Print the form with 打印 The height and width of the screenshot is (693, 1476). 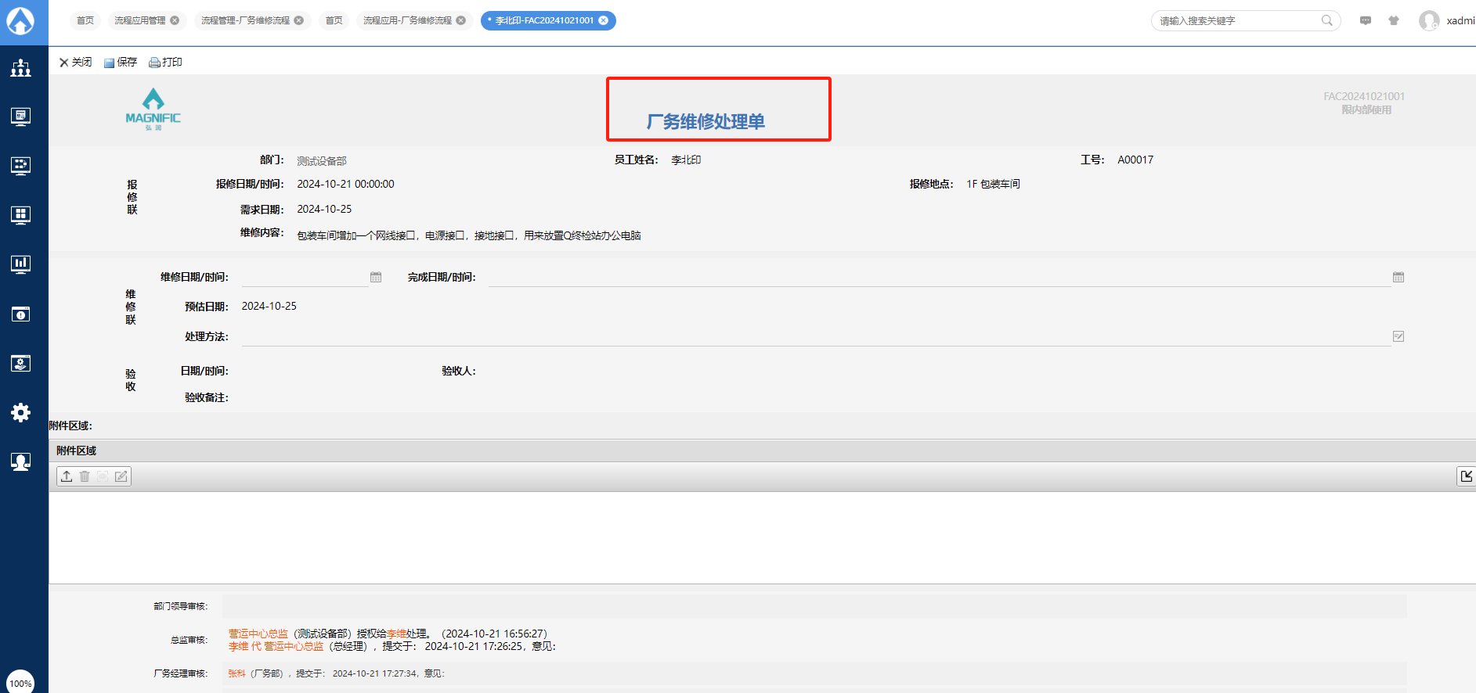pos(165,62)
